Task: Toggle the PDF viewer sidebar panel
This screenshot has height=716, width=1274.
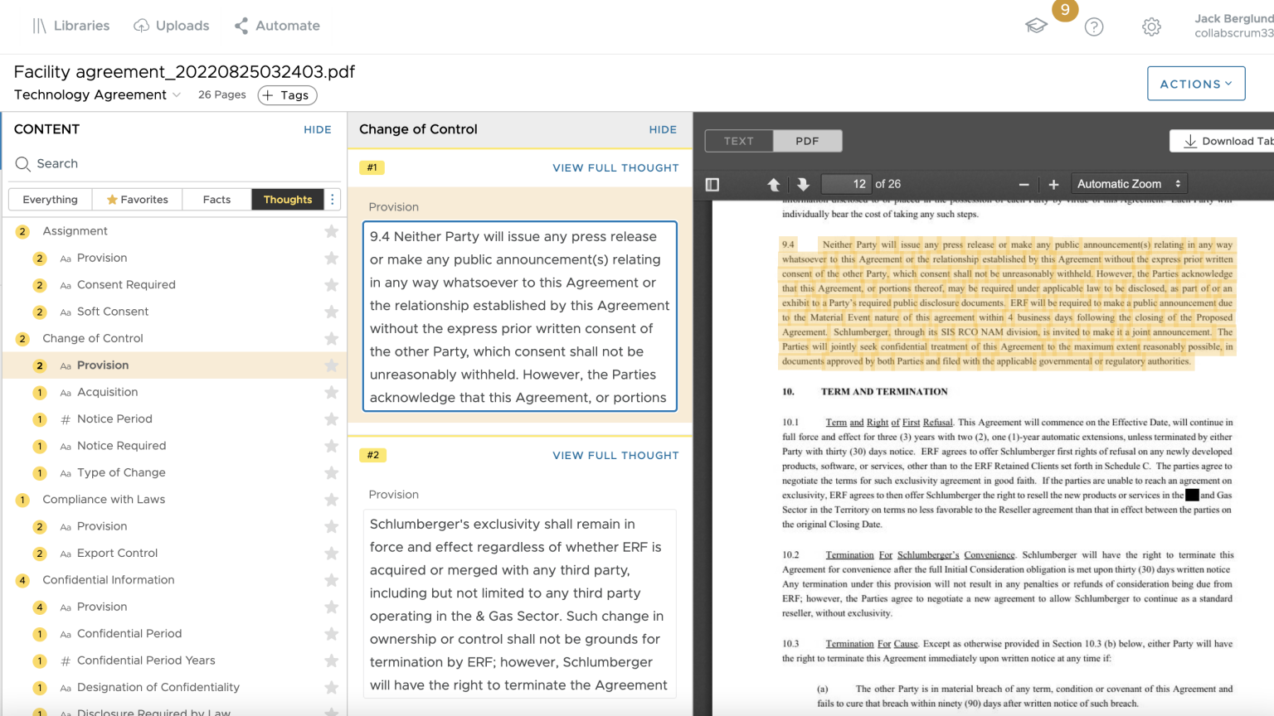Action: click(712, 184)
